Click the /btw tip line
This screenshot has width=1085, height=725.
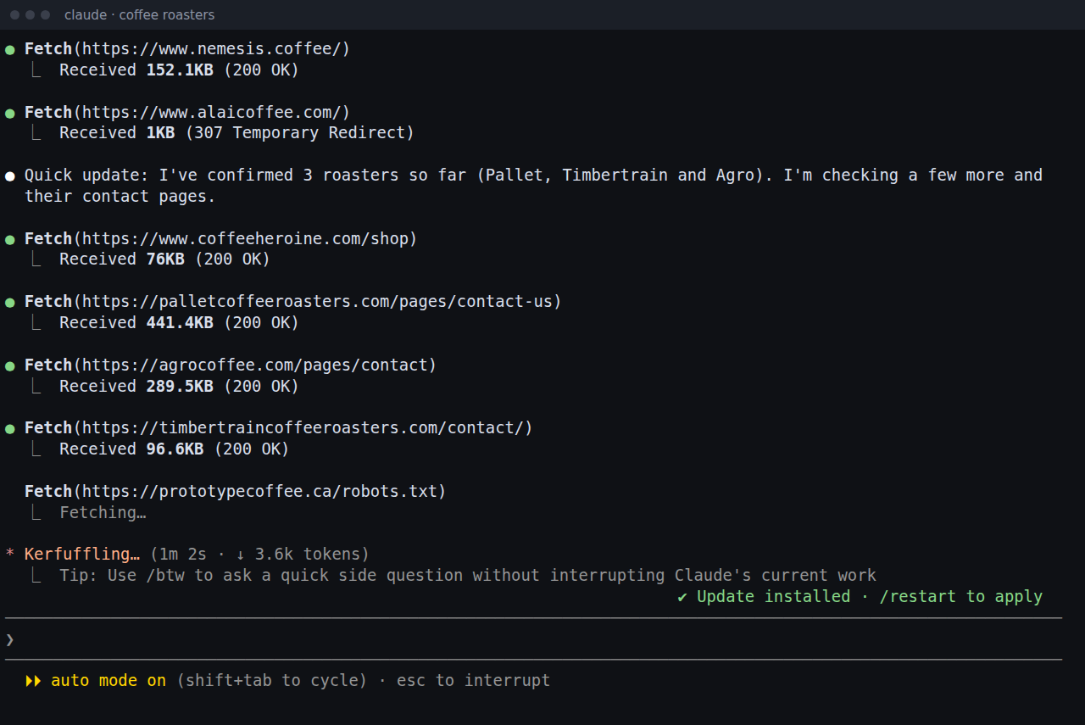(468, 576)
